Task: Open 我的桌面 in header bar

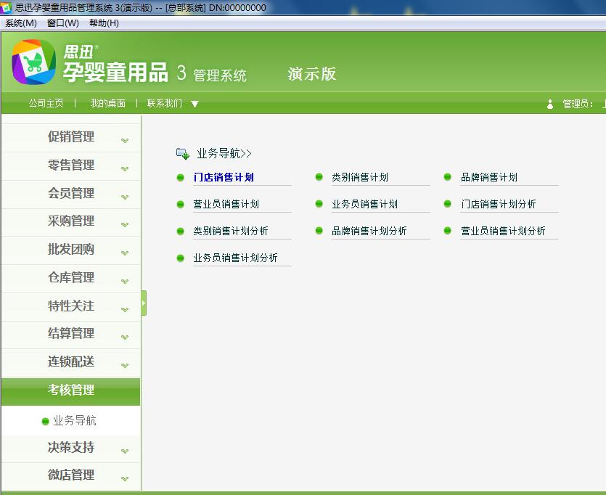Action: click(x=108, y=103)
